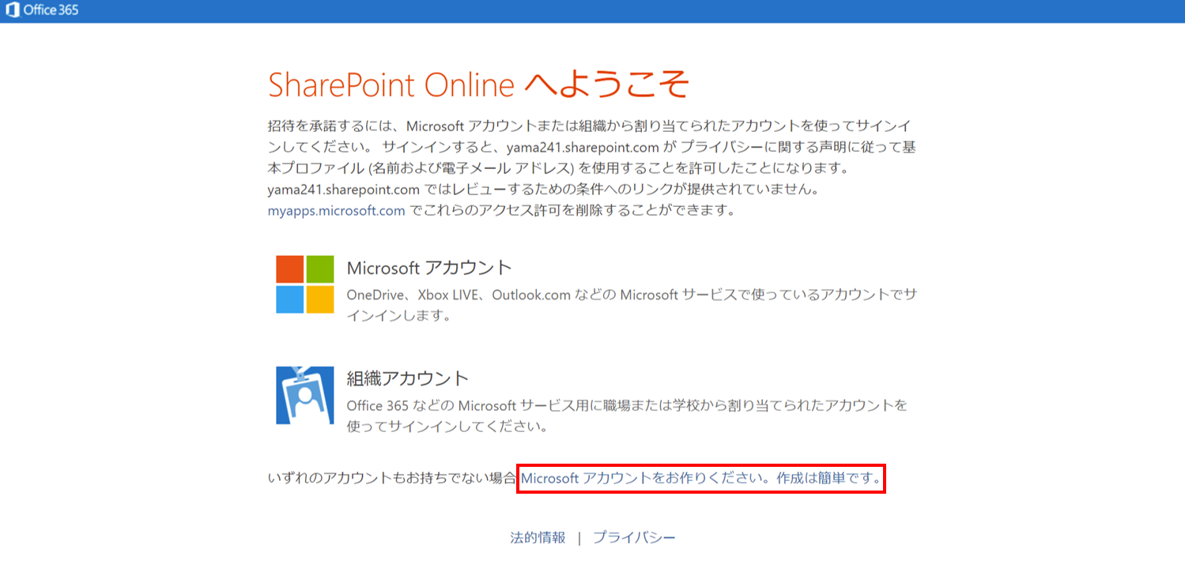
Task: Click the organization account description text
Action: [x=626, y=415]
